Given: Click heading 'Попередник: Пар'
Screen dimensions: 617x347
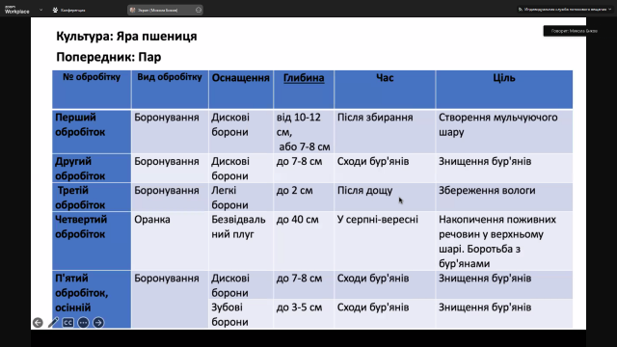Looking at the screenshot, I should 109,57.
